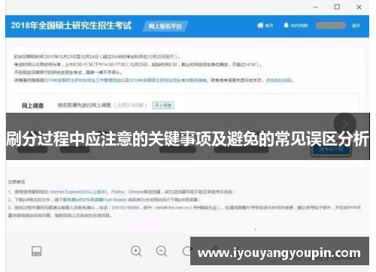Select the 网上报名平台 tab label
This screenshot has height=272, width=376.
165,26
